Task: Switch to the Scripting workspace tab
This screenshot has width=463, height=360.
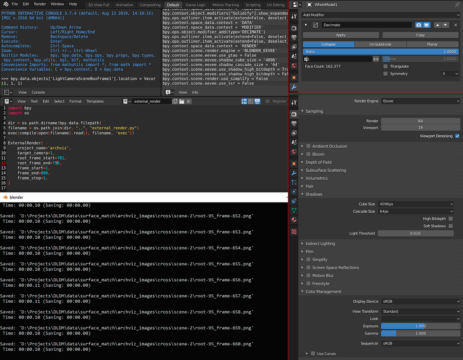Action: (x=253, y=5)
